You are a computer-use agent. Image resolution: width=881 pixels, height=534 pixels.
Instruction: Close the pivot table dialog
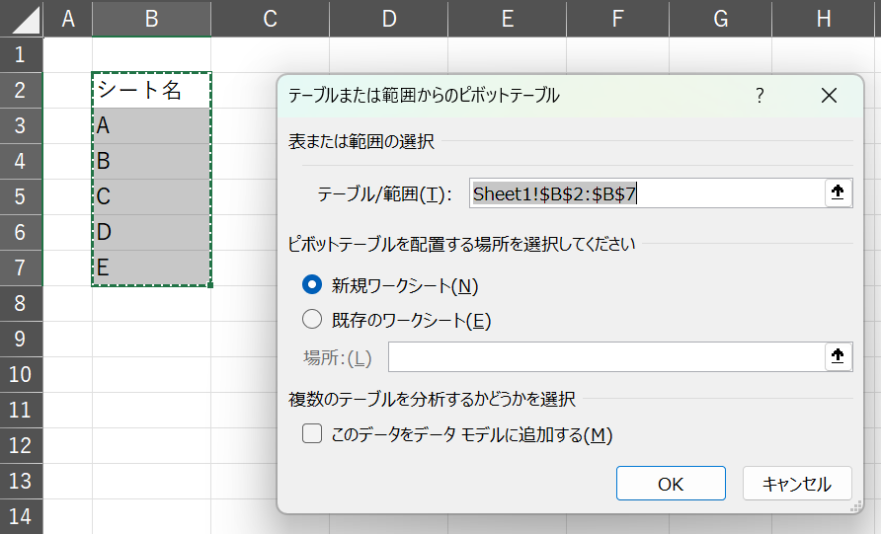[x=829, y=96]
